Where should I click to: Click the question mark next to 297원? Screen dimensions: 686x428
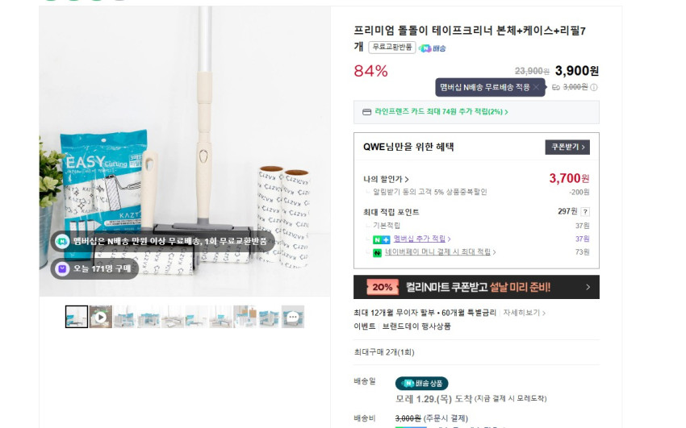(585, 212)
